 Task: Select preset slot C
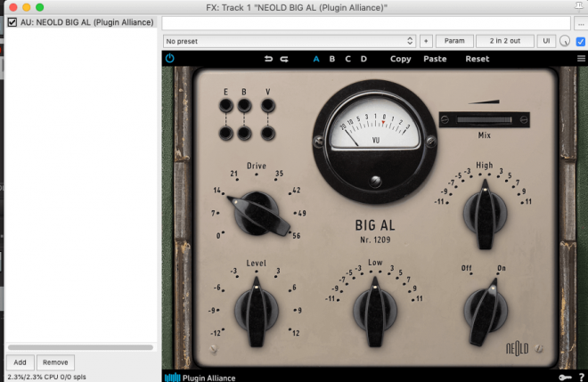click(x=348, y=59)
